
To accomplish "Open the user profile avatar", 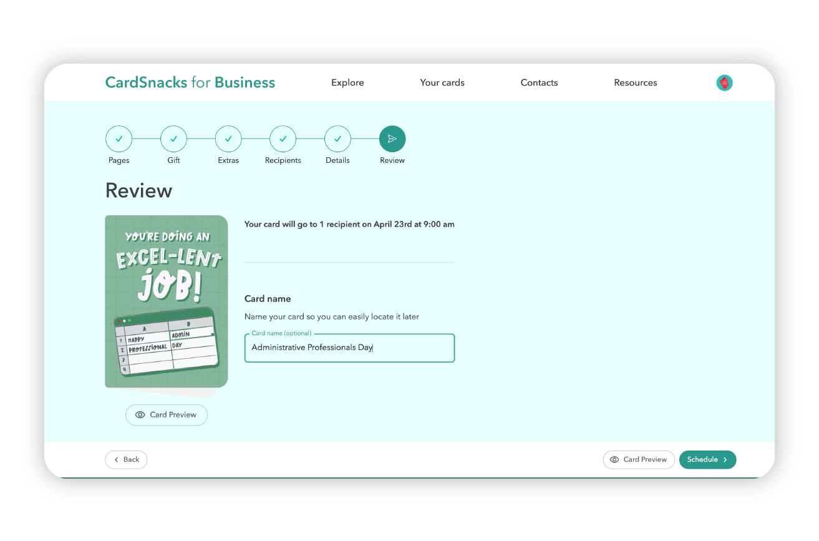I will click(x=724, y=83).
